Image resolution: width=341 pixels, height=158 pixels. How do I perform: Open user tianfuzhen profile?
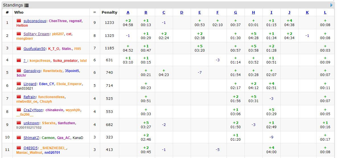(x=67, y=123)
